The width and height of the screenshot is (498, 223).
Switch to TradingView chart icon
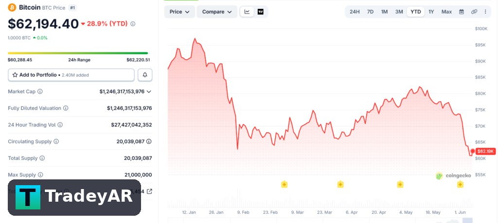tap(261, 12)
